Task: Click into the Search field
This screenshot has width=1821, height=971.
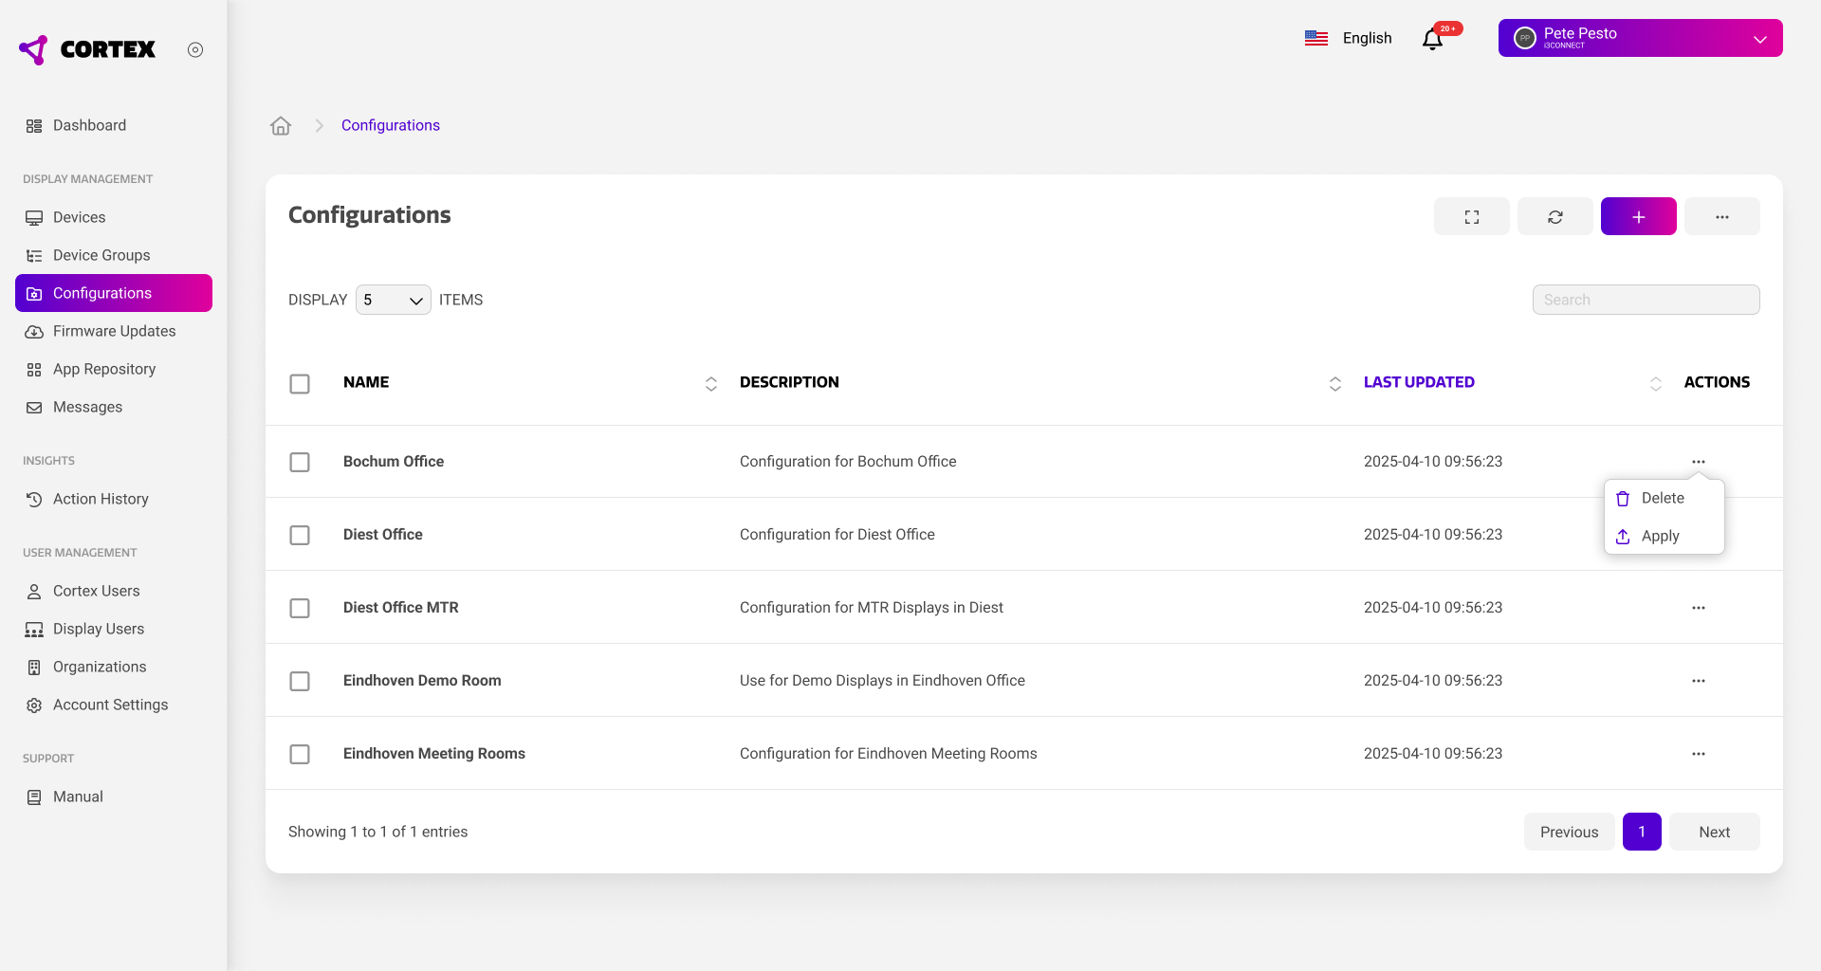Action: tap(1646, 301)
